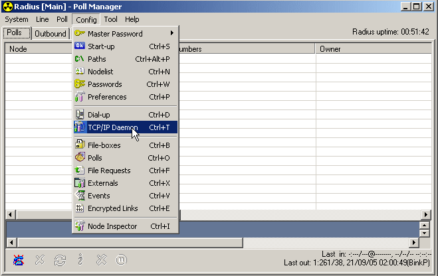Open the Poll menu
Viewport: 438px width, 276px height.
pos(62,19)
